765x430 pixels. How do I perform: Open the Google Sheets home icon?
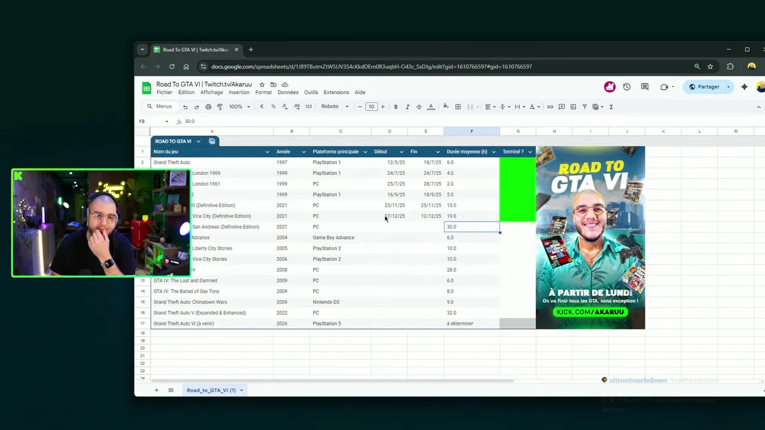pos(146,88)
